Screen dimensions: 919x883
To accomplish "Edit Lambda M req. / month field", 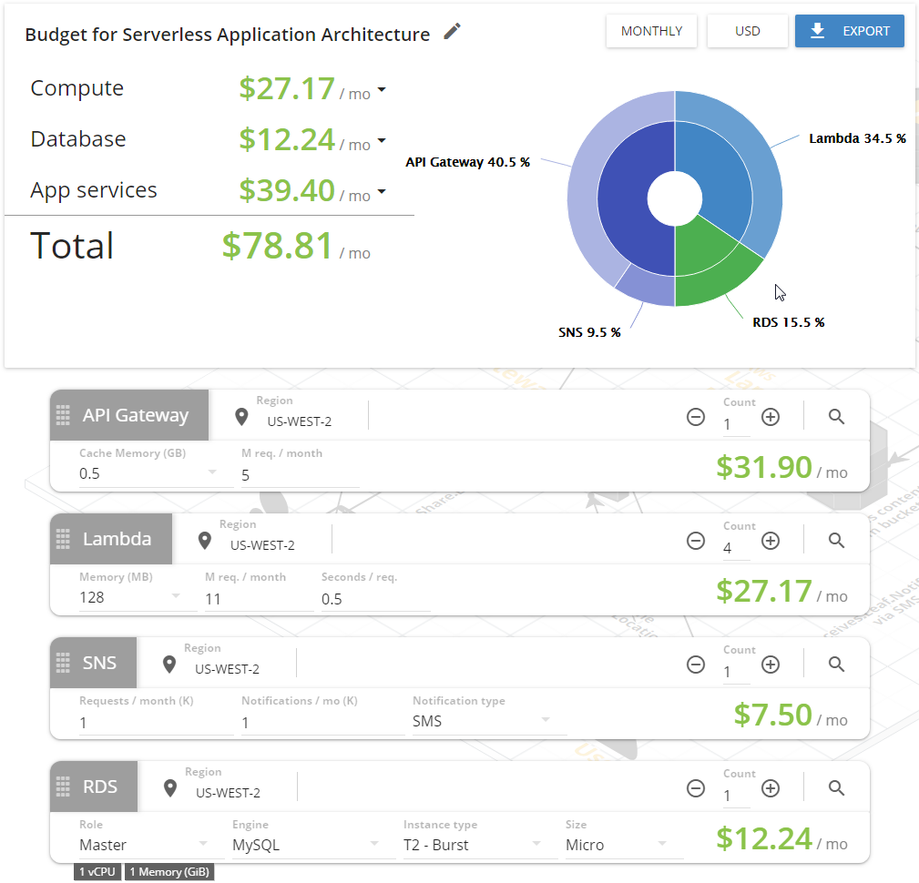I will coord(259,599).
